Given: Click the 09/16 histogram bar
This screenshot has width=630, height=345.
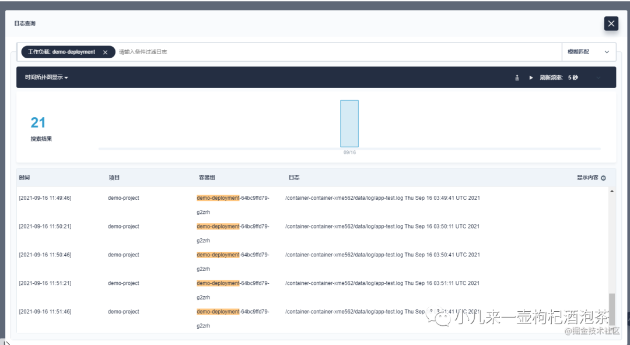Looking at the screenshot, I should (x=349, y=124).
